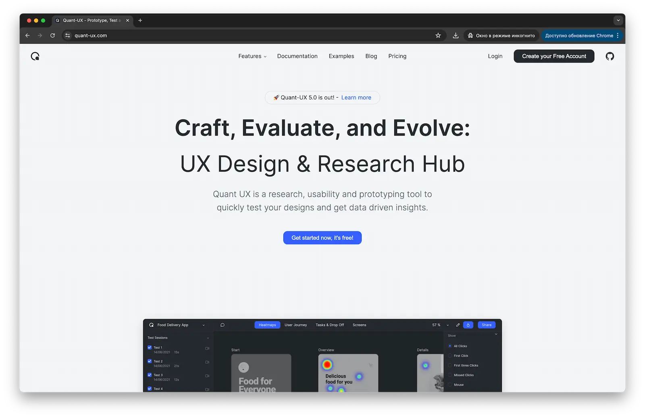The image size is (645, 418).
Task: Select the First three Clicks radio option
Action: (450, 365)
